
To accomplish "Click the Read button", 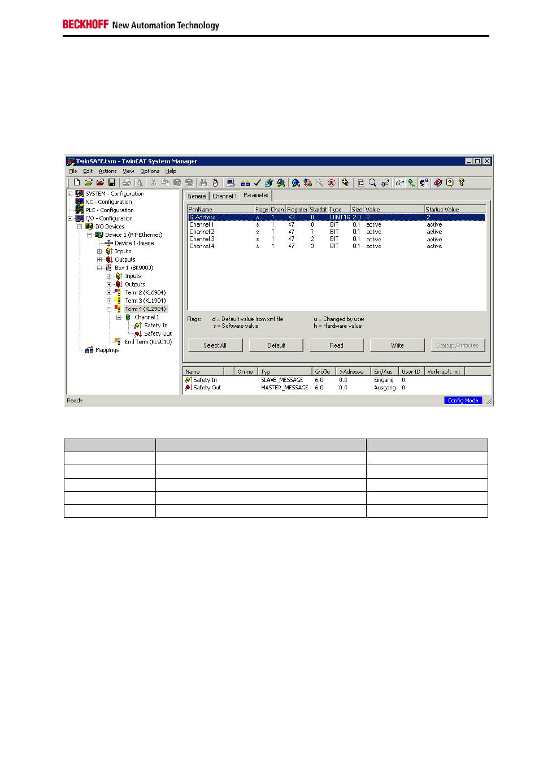I will click(337, 345).
